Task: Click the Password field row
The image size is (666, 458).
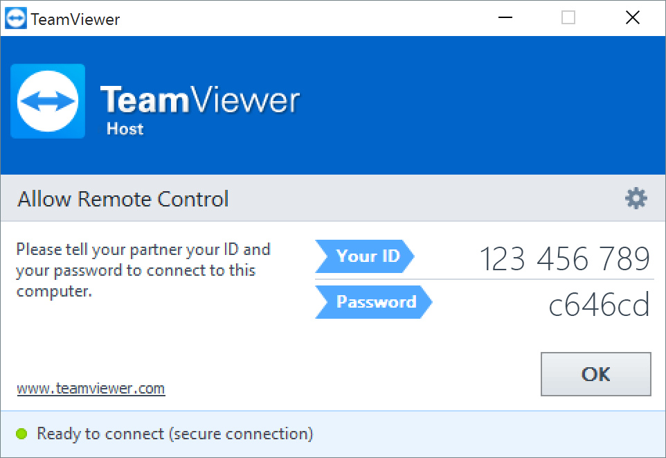Action: tap(485, 303)
